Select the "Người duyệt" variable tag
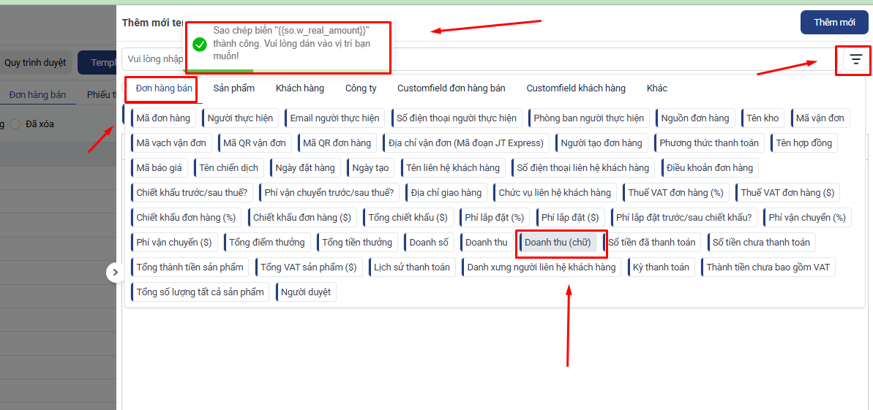This screenshot has height=410, width=873. click(305, 292)
